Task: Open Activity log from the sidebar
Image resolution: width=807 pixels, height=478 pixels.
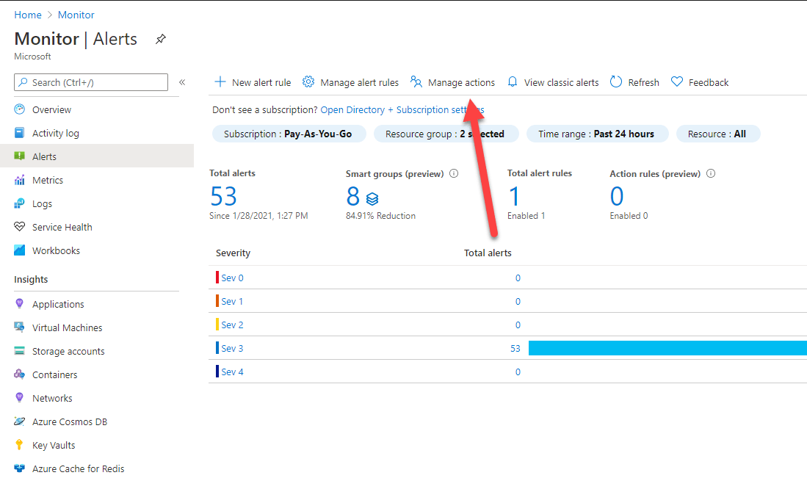Action: pos(55,133)
